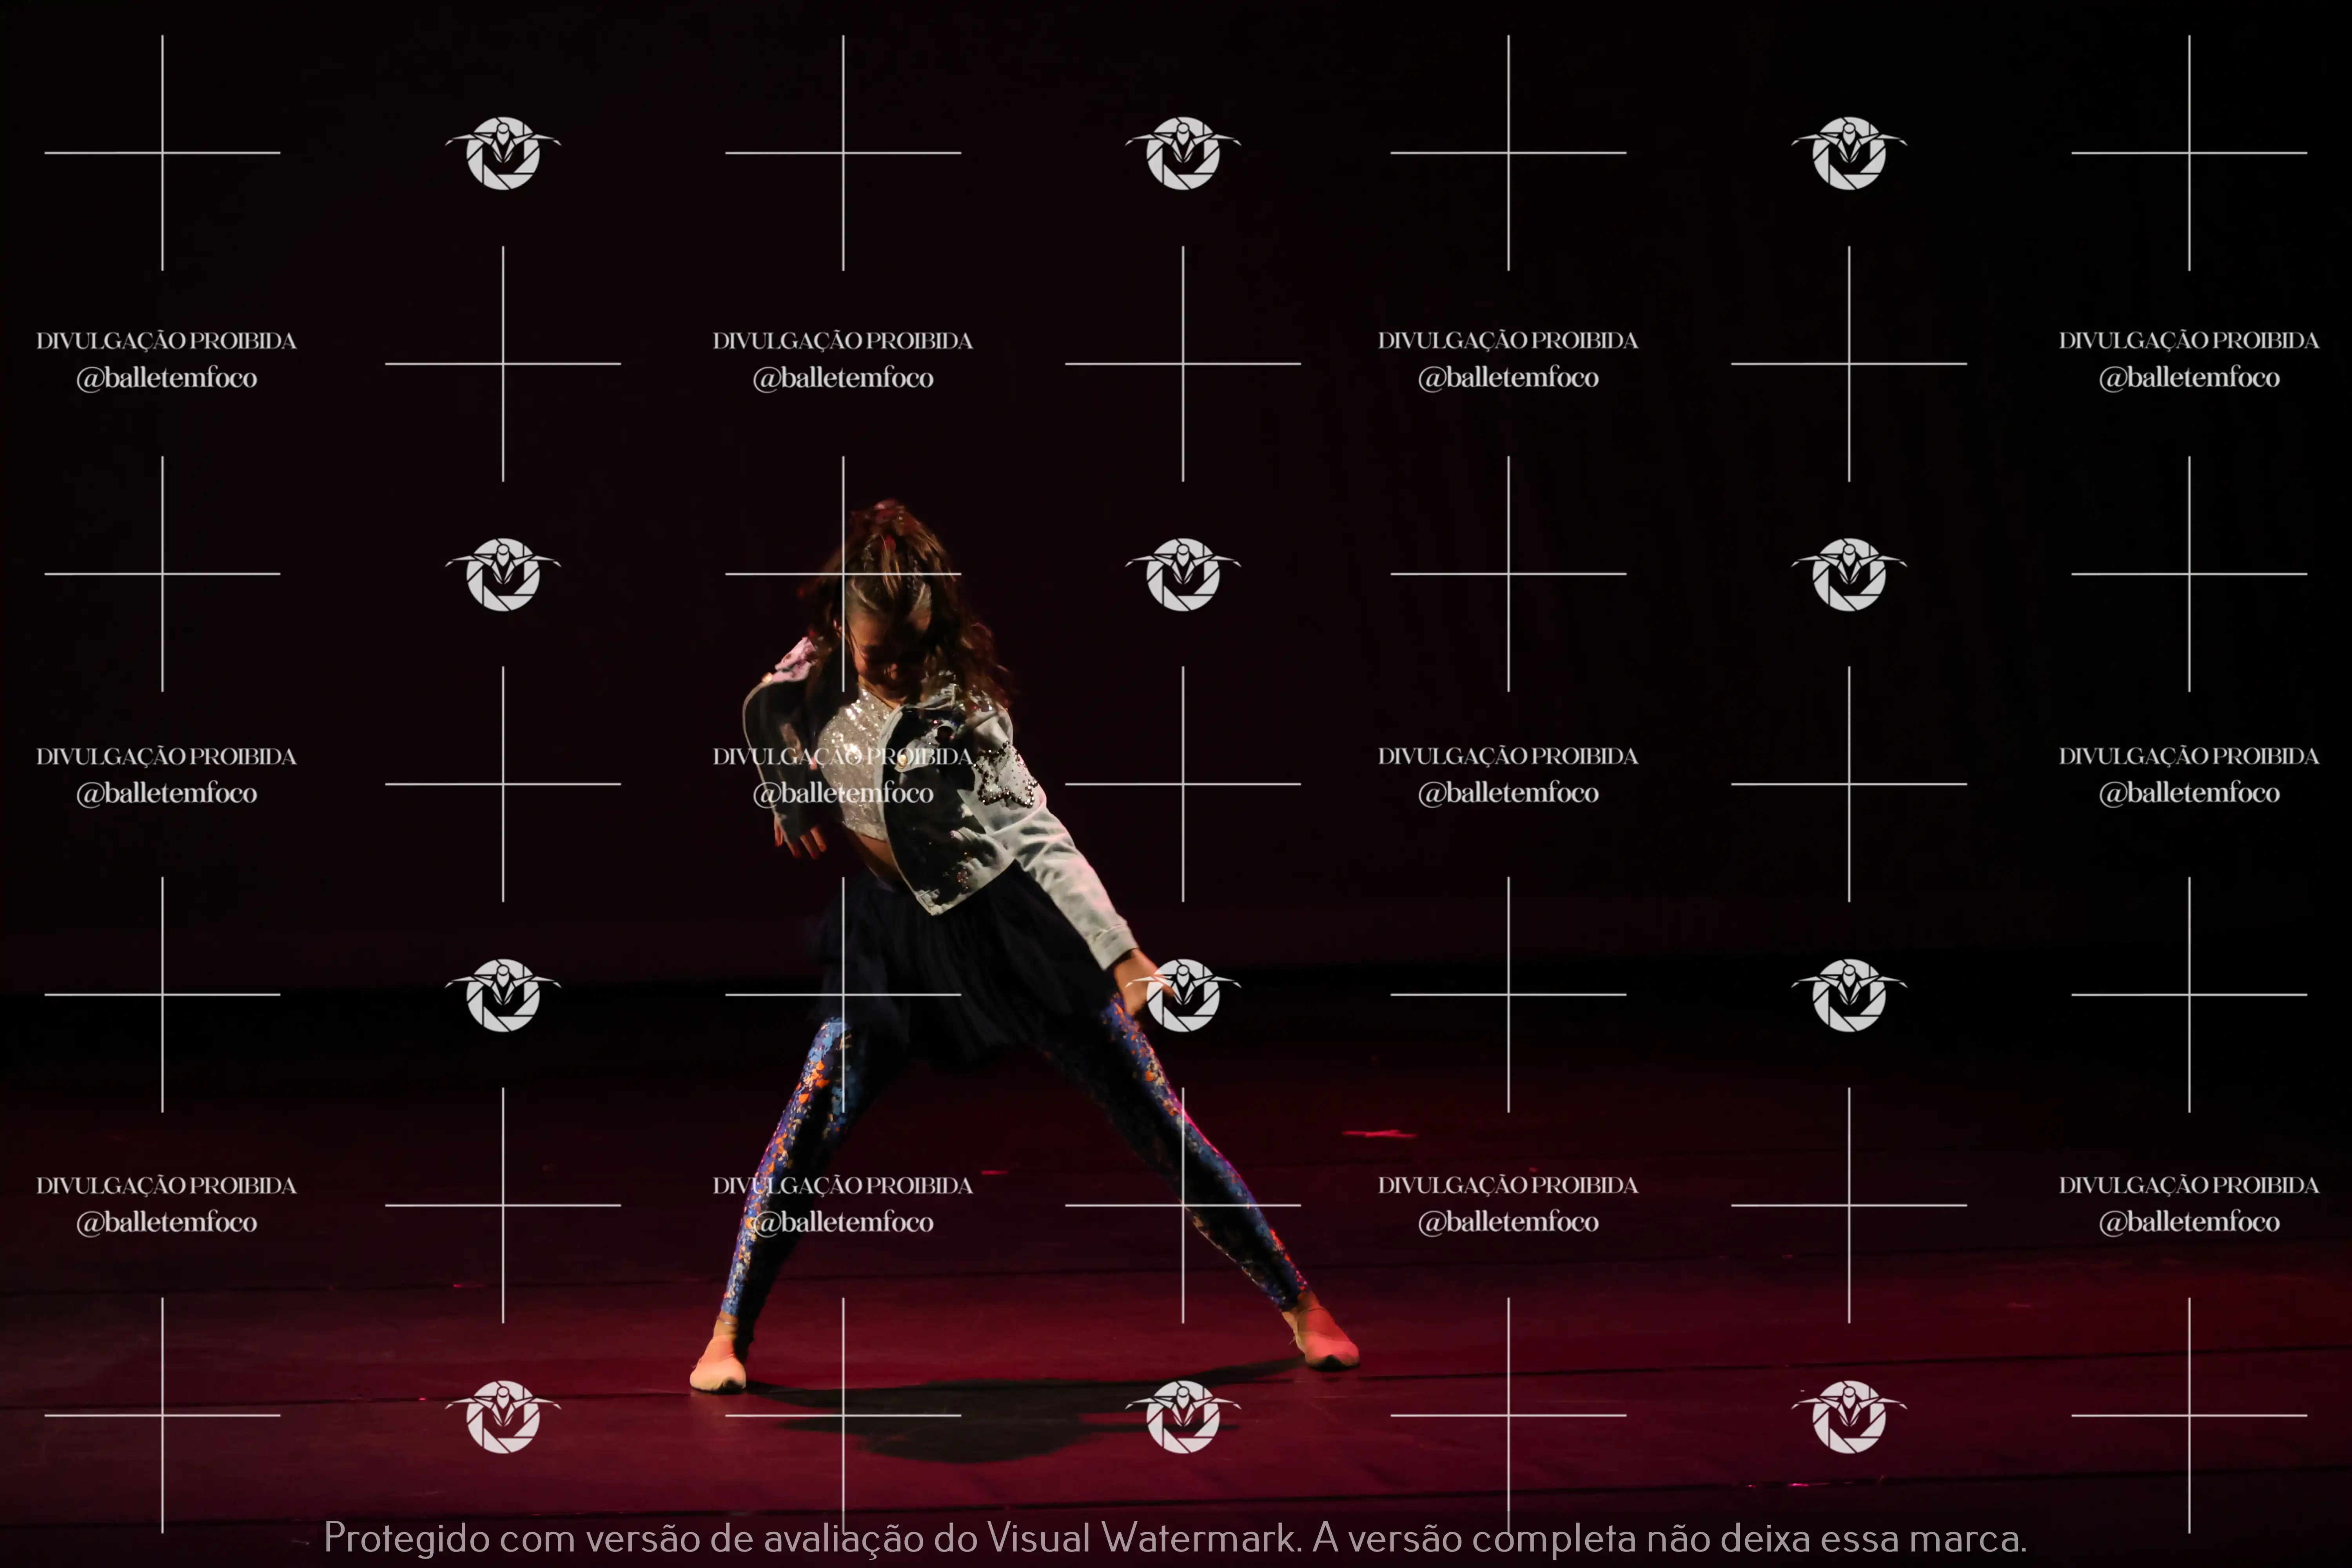Click the top-right camera shutter logo watermark
Viewport: 2352px width, 1568px height.
1849,153
